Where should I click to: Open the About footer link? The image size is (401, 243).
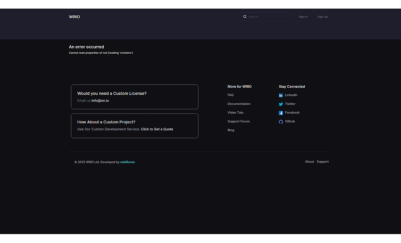[309, 162]
